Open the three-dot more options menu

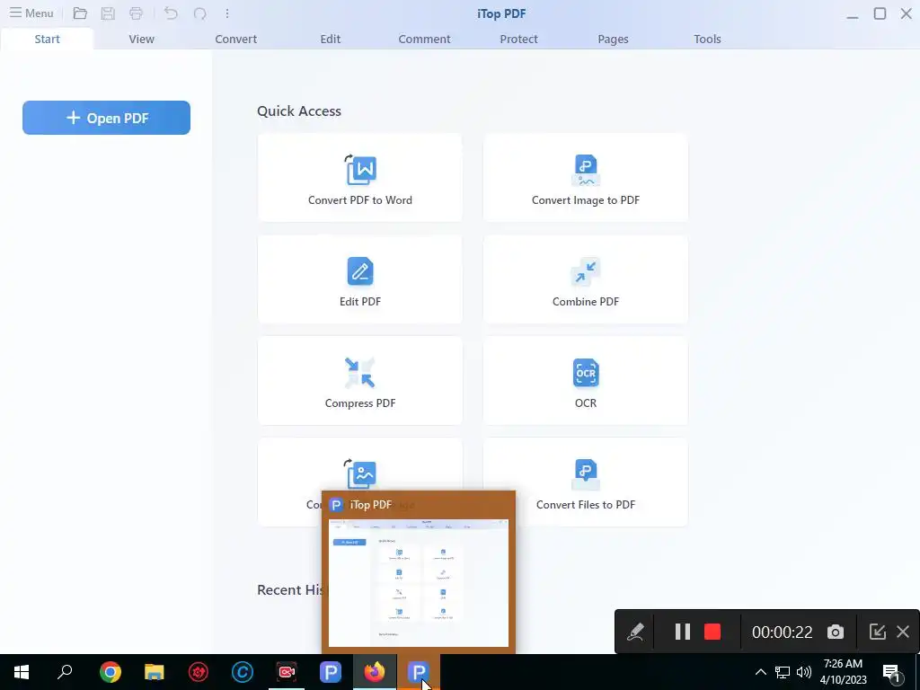click(227, 13)
